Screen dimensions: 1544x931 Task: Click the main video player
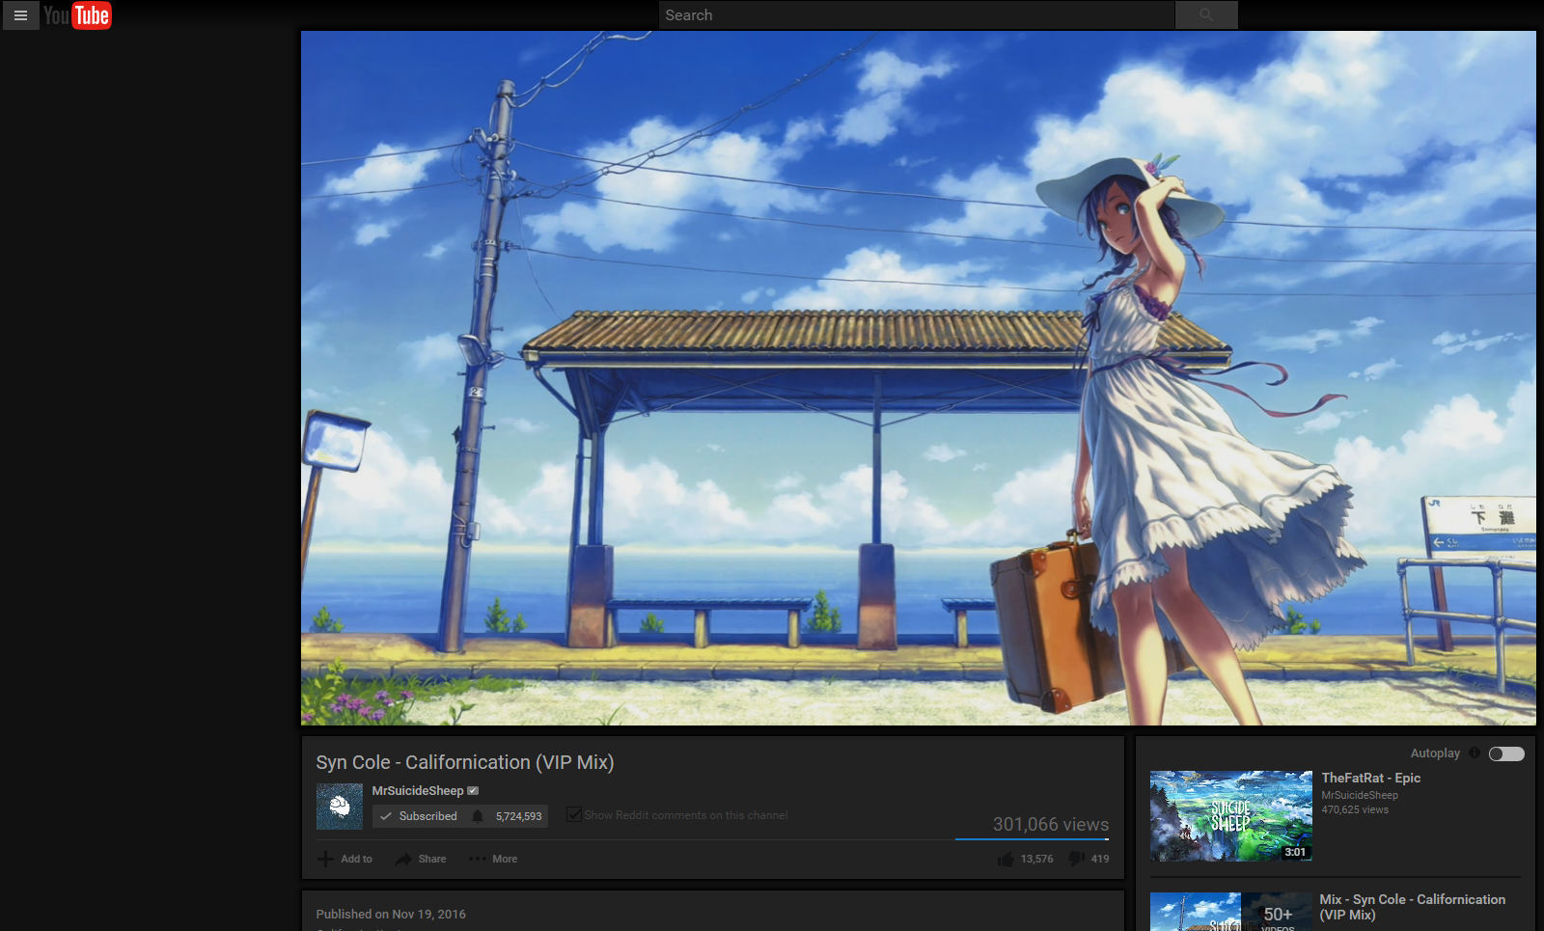[919, 378]
